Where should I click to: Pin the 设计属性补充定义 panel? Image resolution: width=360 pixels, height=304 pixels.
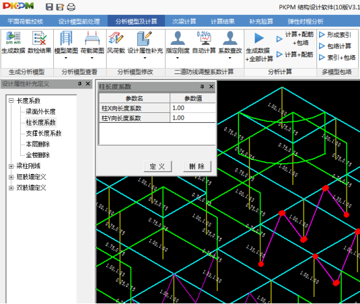80,84
